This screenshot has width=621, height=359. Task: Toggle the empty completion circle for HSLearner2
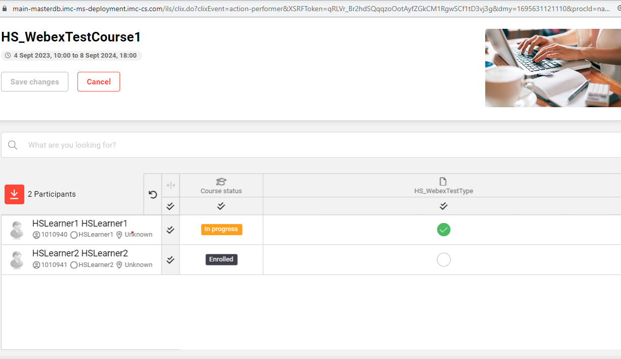(x=443, y=259)
